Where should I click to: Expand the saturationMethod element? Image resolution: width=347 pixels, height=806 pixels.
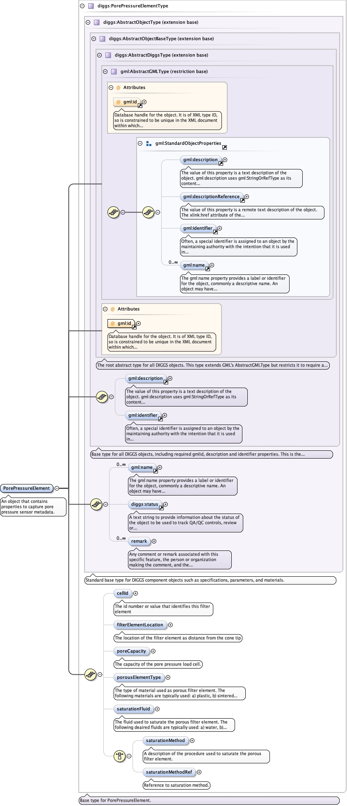(x=192, y=740)
